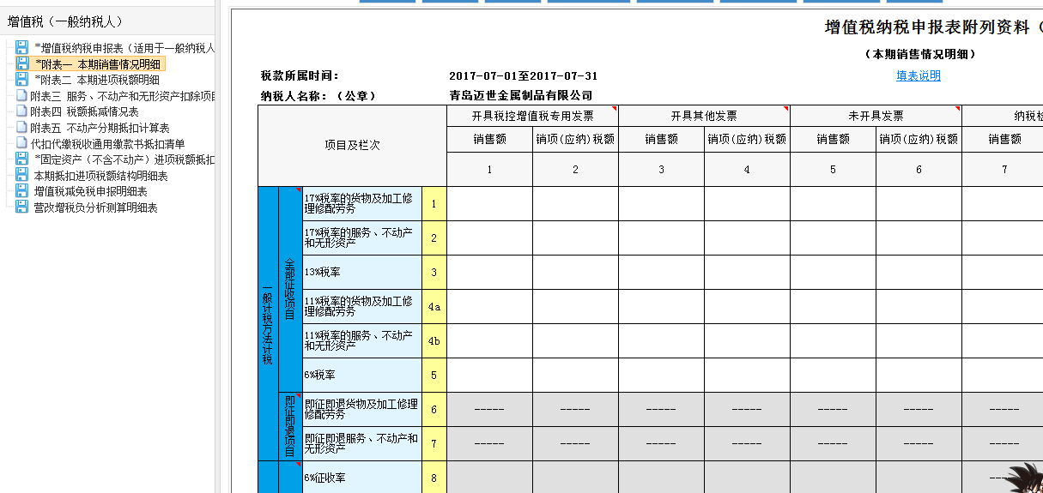
Task: Click the document icon next to 附表五
Action: (x=22, y=128)
